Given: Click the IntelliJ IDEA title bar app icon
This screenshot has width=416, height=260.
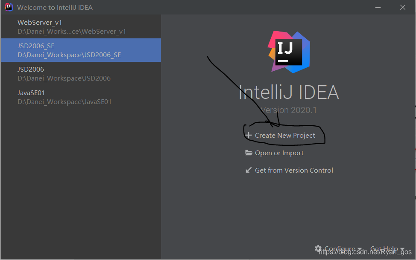Looking at the screenshot, I should [x=9, y=7].
